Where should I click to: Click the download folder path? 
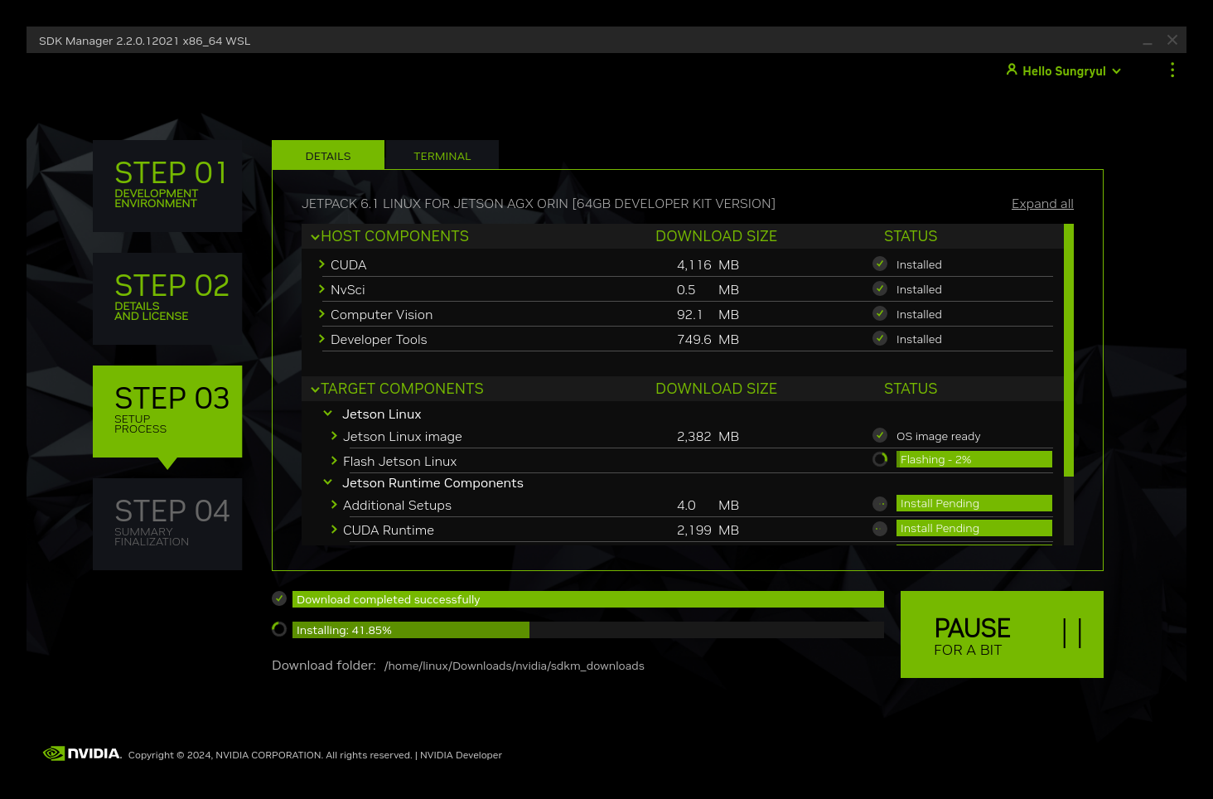pos(515,666)
